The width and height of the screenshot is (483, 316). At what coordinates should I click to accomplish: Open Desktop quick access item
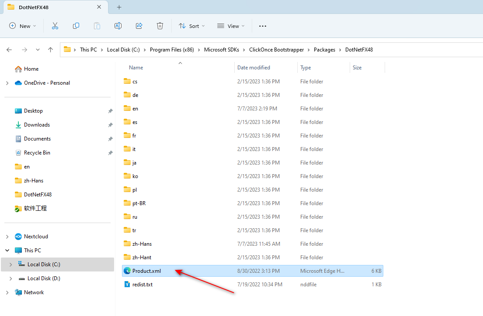33,111
